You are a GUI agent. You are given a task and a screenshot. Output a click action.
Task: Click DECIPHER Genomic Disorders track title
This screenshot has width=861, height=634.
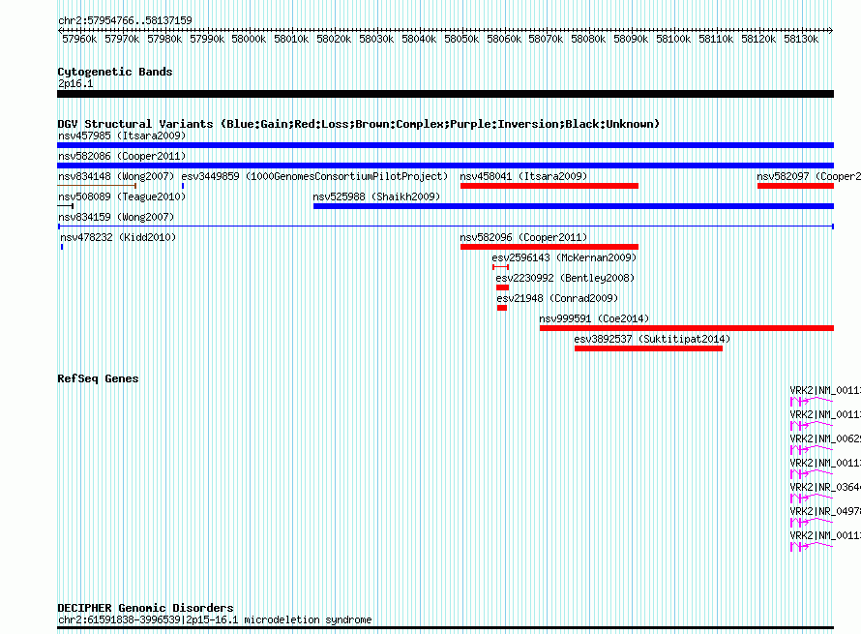pyautogui.click(x=145, y=608)
